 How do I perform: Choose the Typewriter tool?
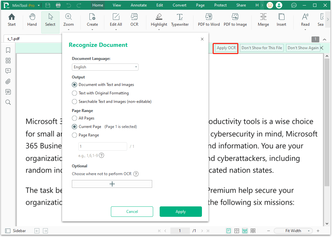point(180,20)
